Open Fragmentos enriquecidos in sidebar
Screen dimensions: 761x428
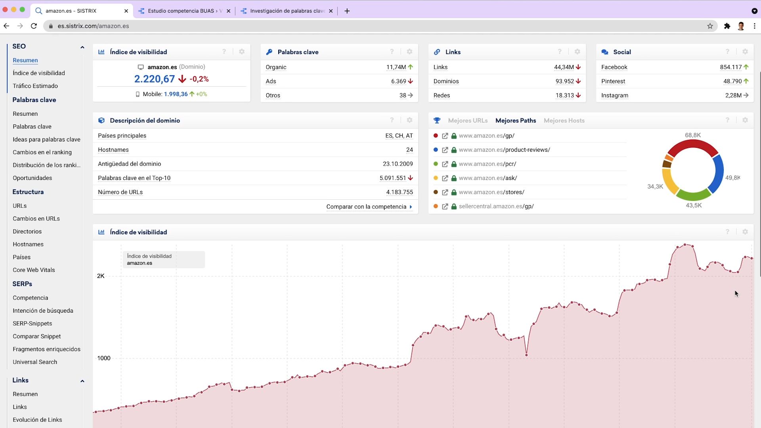(46, 349)
